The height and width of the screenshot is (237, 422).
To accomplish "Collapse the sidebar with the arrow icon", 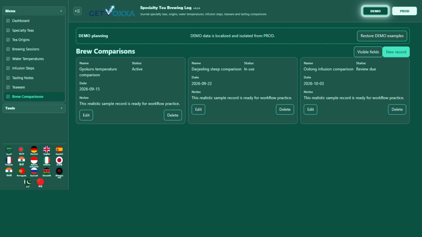I will pyautogui.click(x=77, y=11).
